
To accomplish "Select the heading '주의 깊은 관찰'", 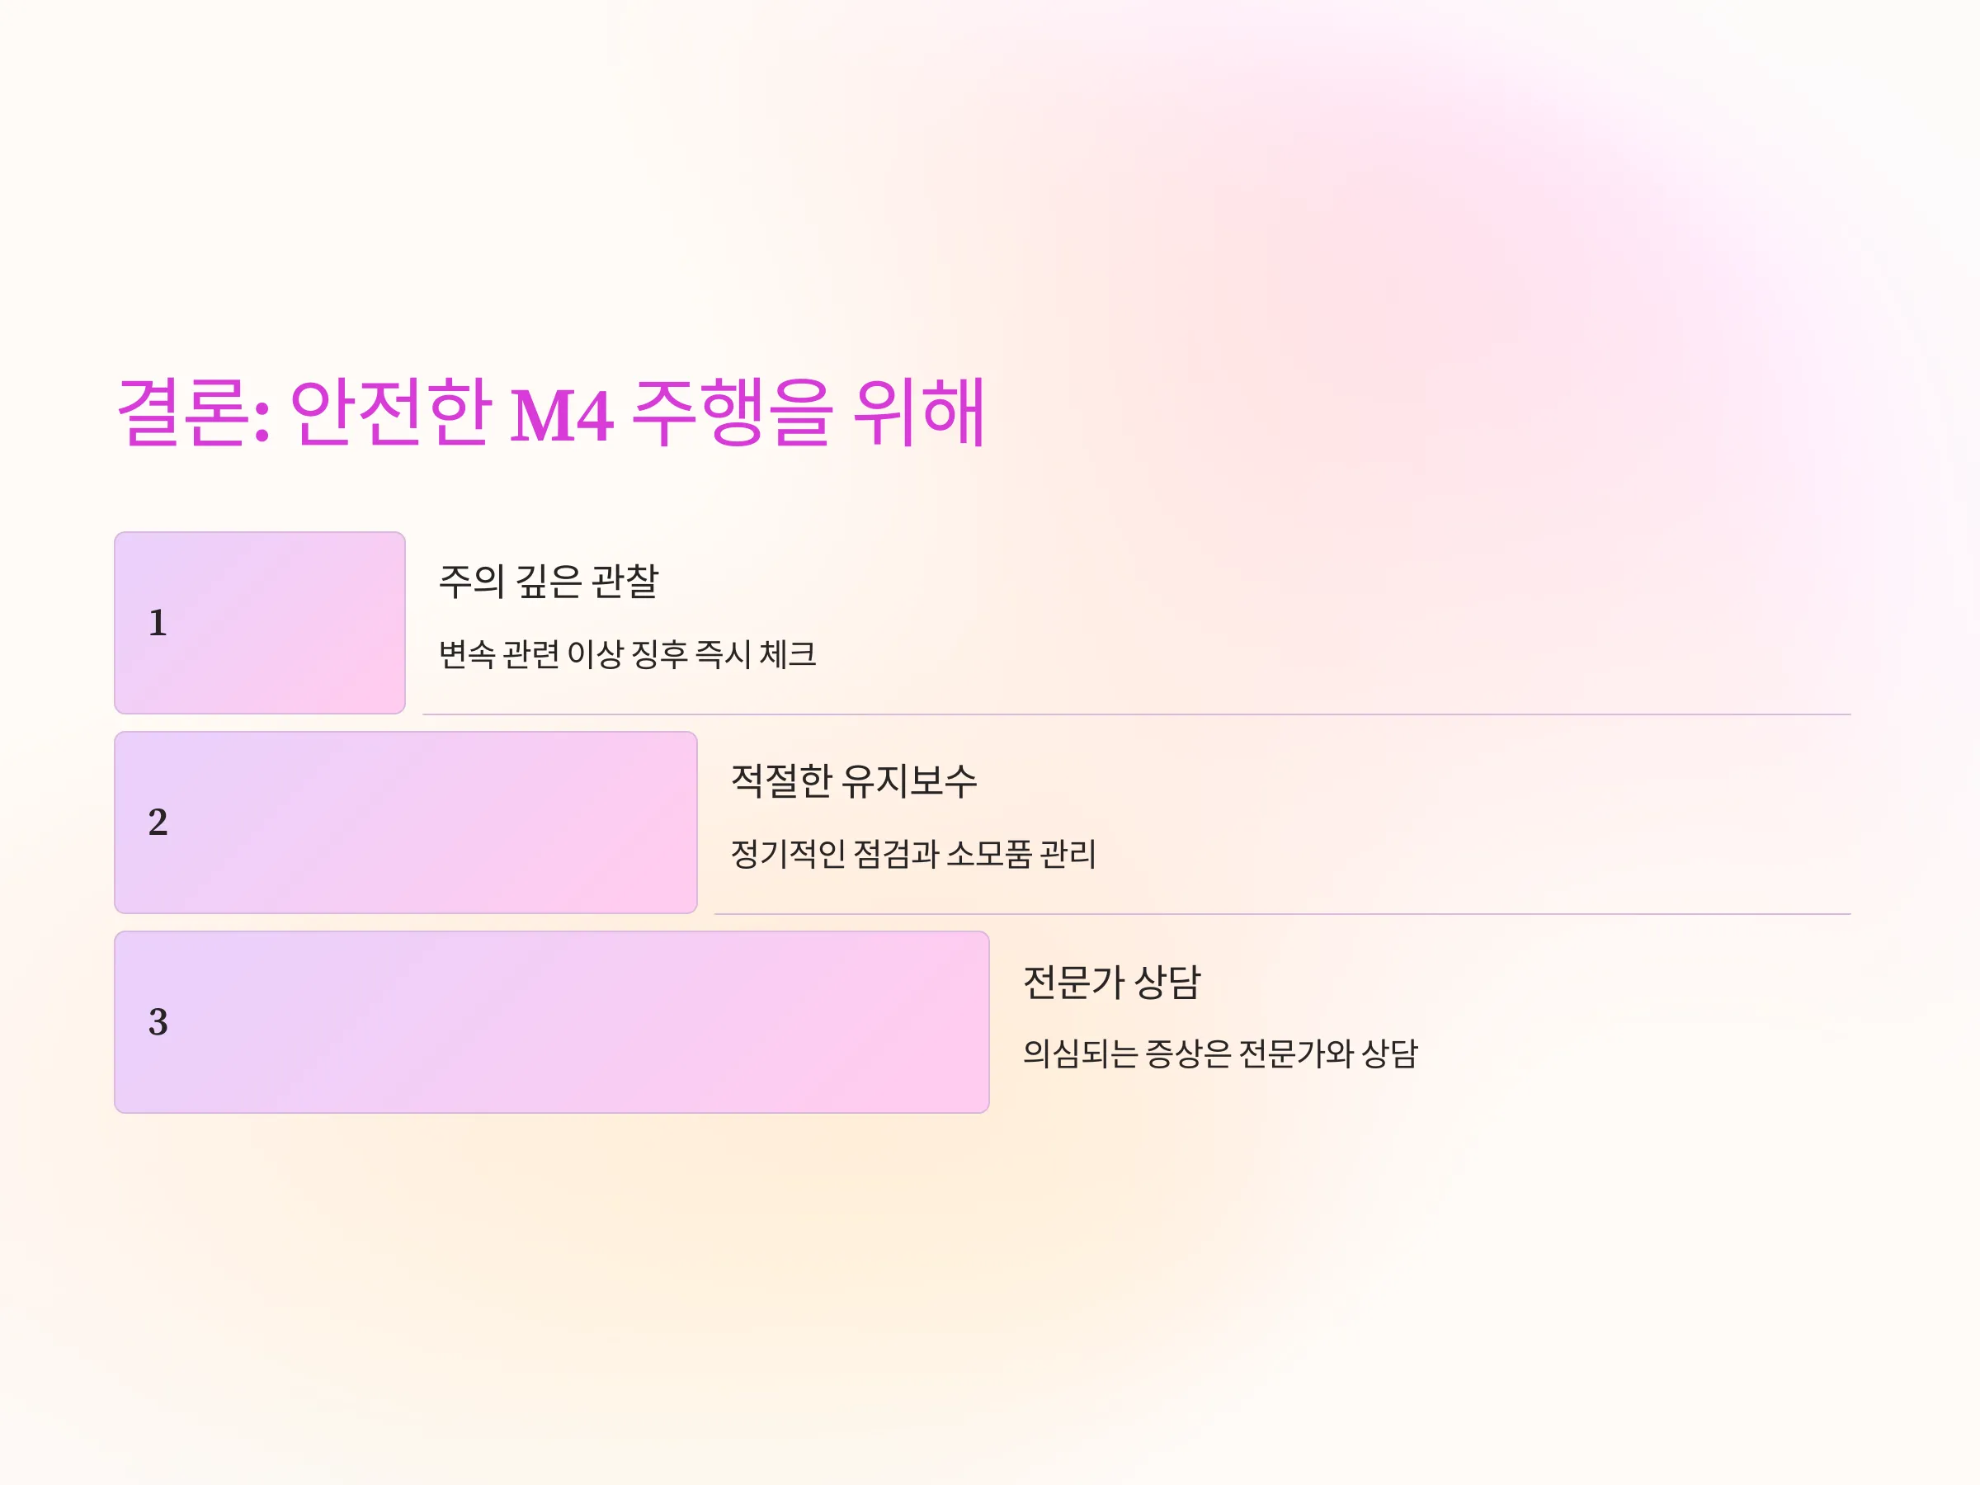I will [x=549, y=581].
